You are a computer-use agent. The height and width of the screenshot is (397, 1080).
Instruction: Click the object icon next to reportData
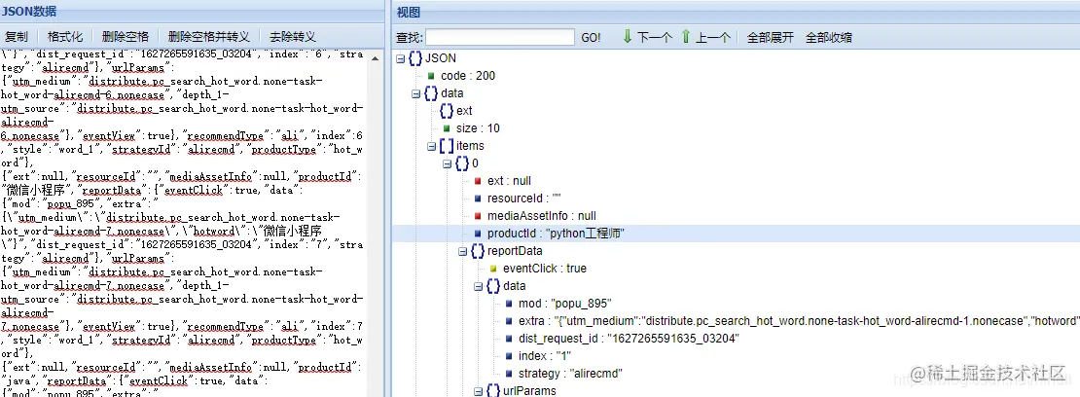478,251
